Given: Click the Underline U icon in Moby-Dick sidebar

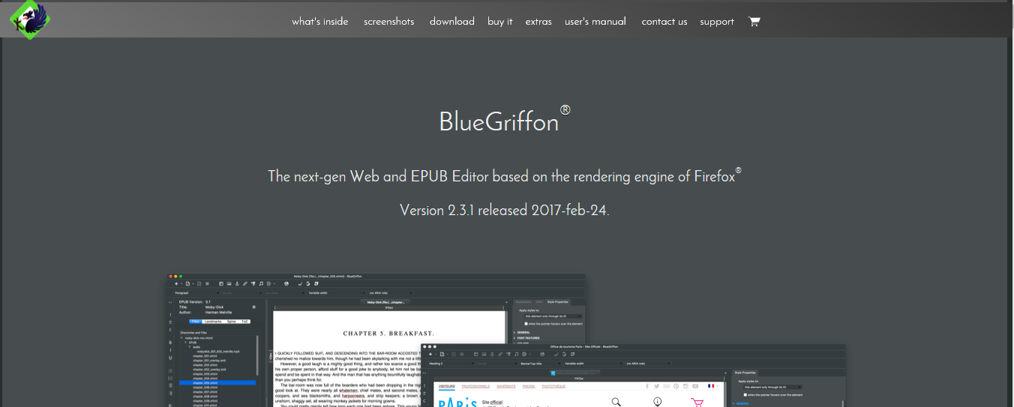Looking at the screenshot, I should (x=170, y=358).
